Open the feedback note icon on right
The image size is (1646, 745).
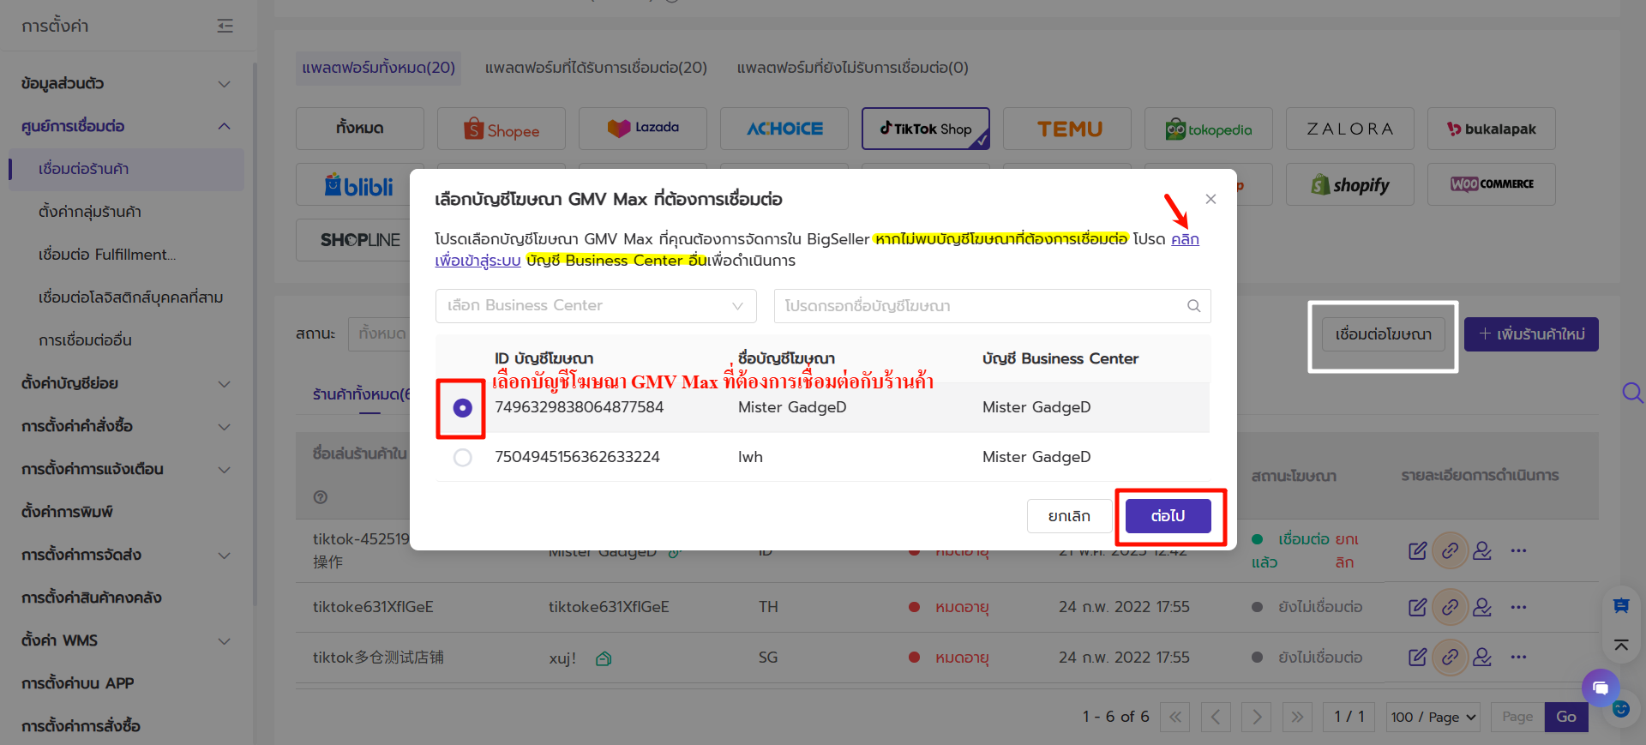pos(1621,605)
